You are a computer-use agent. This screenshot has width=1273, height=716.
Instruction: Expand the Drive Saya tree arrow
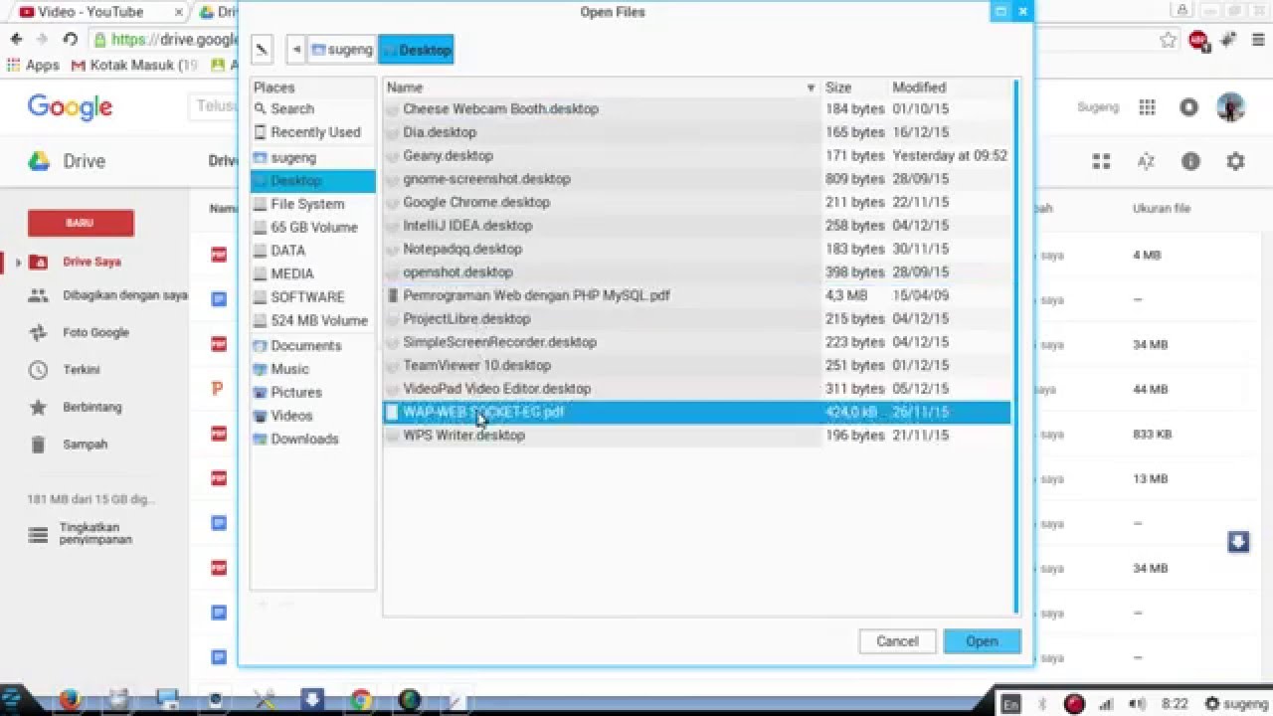tap(18, 263)
